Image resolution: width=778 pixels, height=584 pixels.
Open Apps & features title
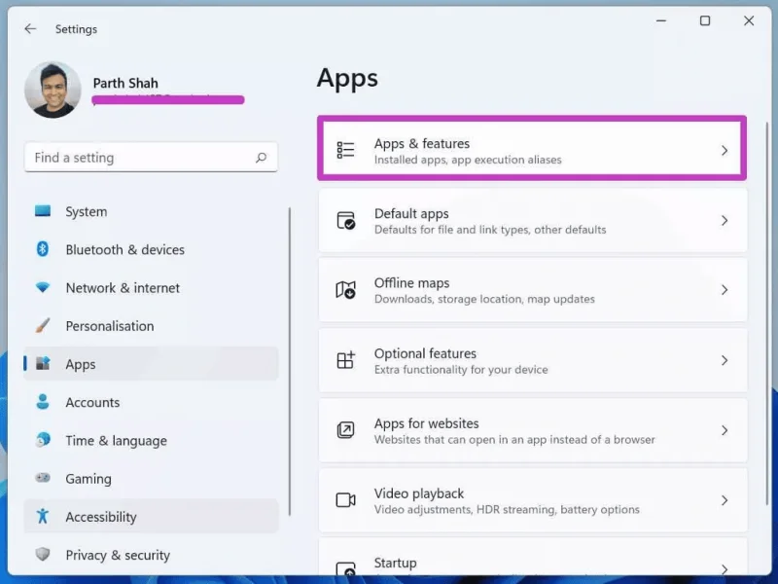point(422,143)
